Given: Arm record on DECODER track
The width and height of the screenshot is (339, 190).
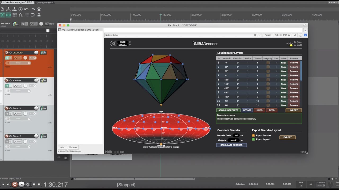Looking at the screenshot, I should pos(7,53).
